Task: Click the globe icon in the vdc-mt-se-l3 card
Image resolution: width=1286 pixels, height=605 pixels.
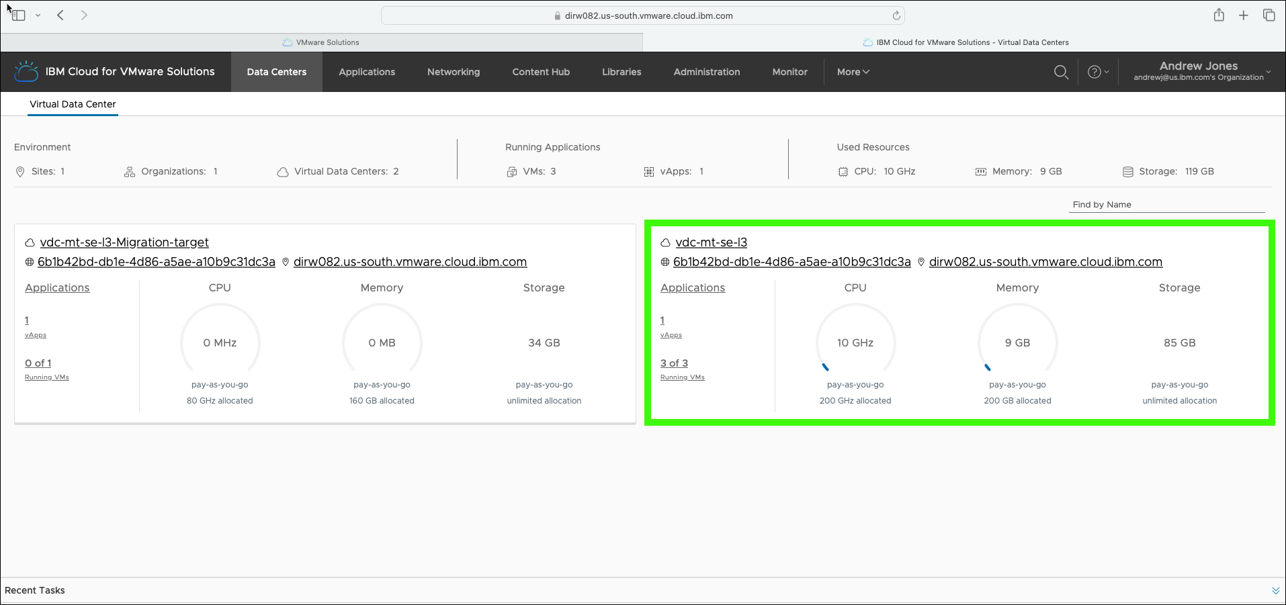Action: point(665,262)
